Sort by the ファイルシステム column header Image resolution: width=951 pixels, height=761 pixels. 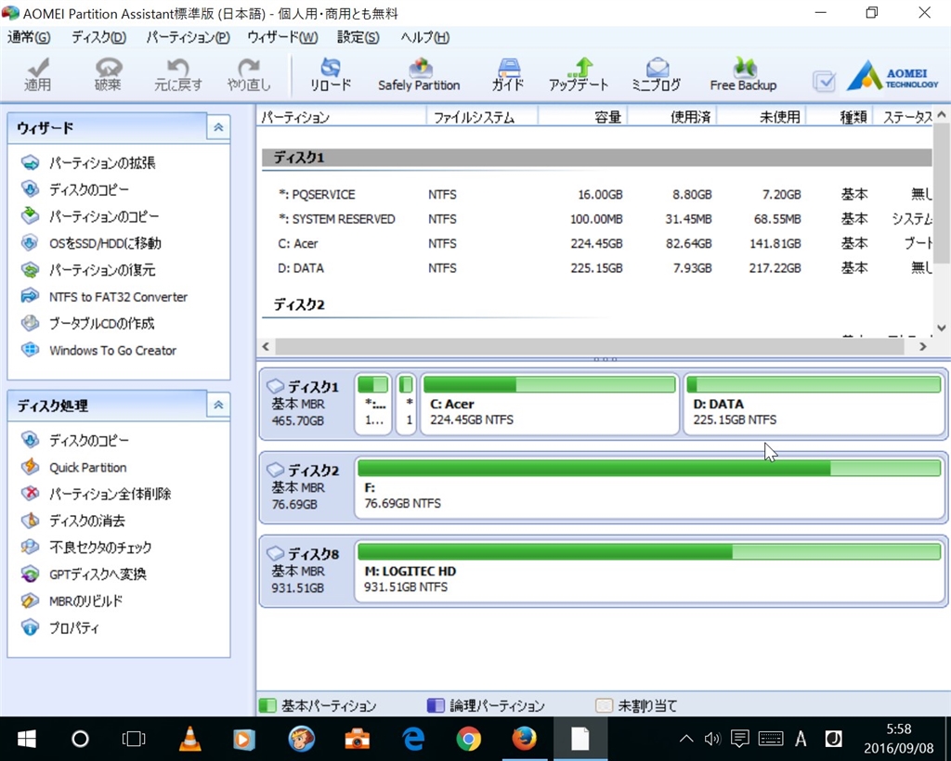click(x=482, y=117)
